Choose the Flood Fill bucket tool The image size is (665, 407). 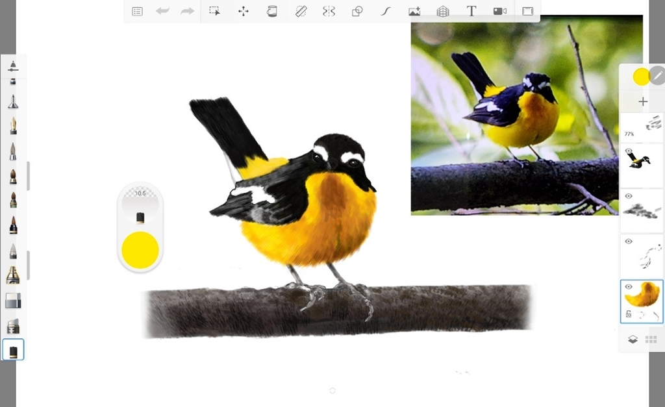coord(272,11)
